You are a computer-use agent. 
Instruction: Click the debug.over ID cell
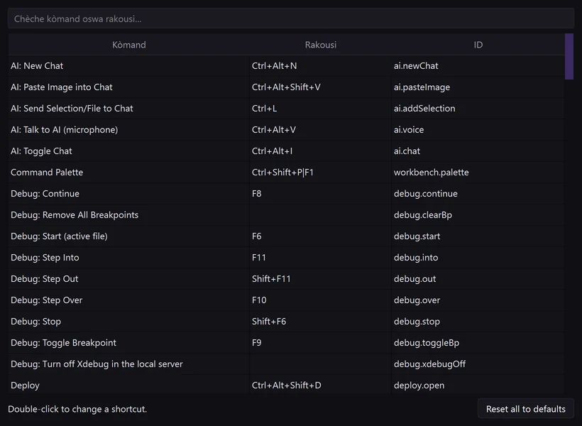coord(478,300)
